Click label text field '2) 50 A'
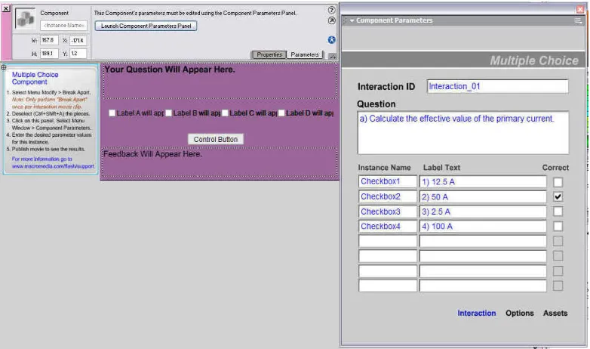The width and height of the screenshot is (590, 349). (483, 196)
